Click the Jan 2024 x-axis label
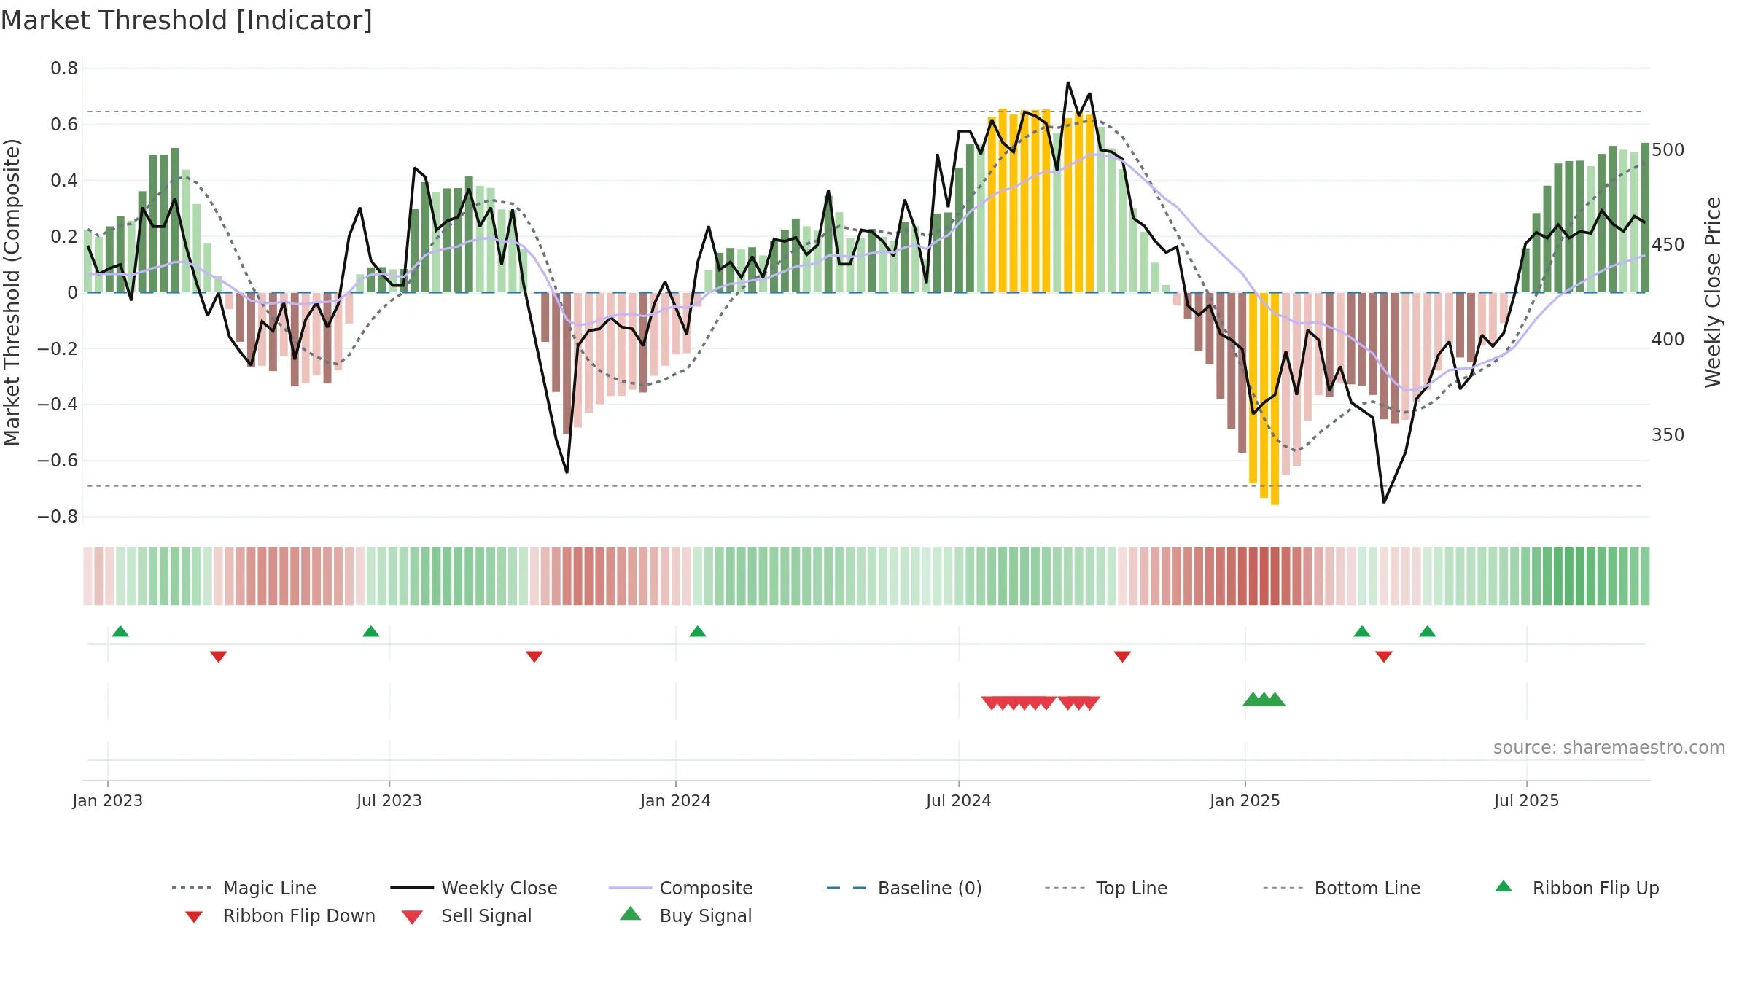This screenshot has height=984, width=1750. [x=676, y=800]
